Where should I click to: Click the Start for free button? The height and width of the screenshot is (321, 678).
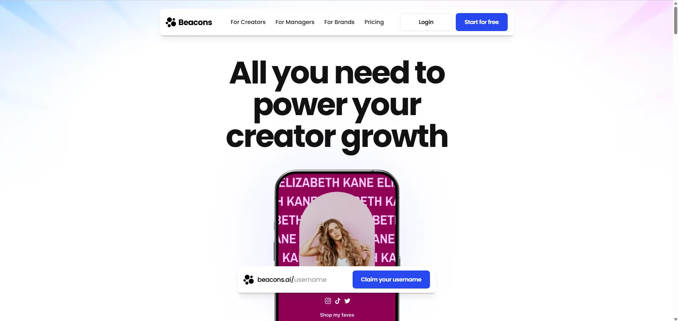click(482, 22)
